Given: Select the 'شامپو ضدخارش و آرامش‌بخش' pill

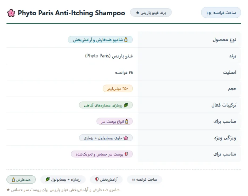Looking at the screenshot, I should pos(100,40).
